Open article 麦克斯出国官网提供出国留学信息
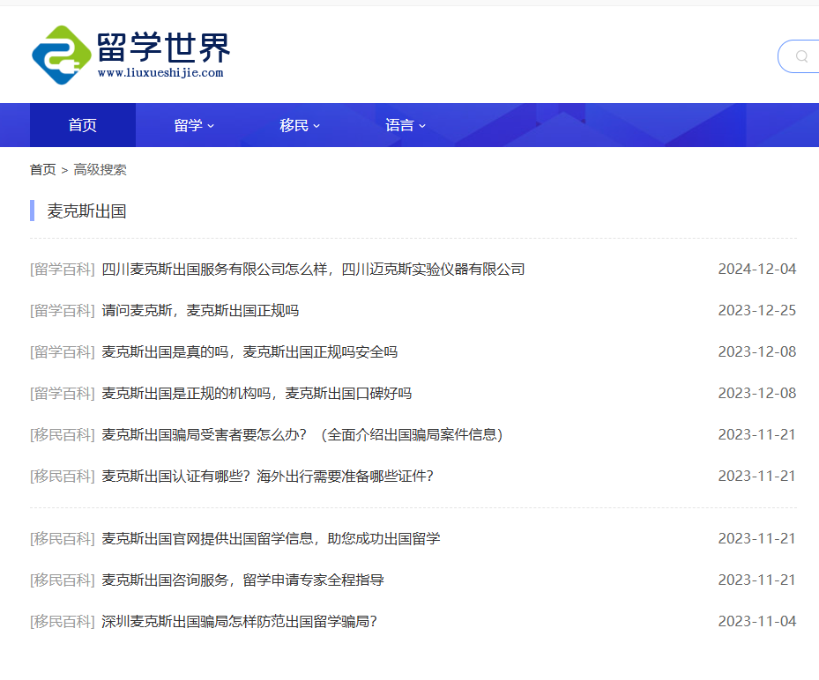 coord(271,538)
